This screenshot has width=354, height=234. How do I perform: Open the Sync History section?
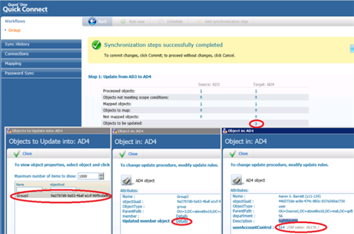(x=41, y=44)
